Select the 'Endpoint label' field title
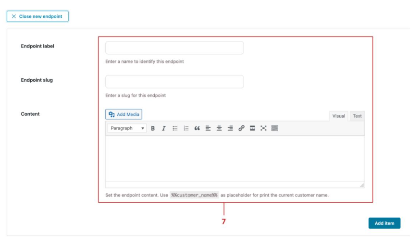The image size is (420, 245). tap(37, 46)
